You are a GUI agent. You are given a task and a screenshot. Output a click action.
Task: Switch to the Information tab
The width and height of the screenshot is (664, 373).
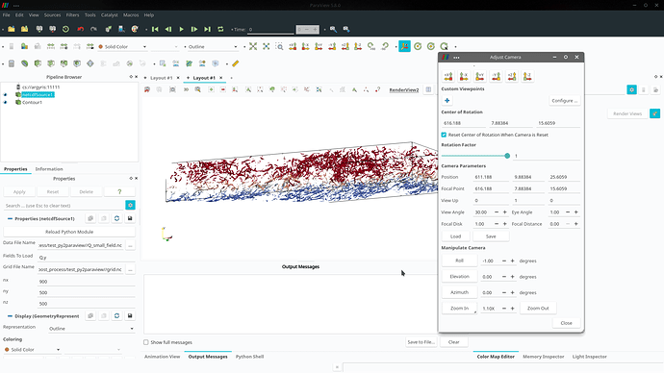pyautogui.click(x=49, y=169)
